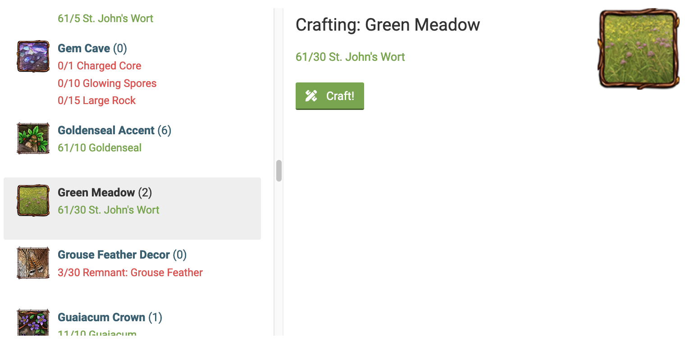Click the 0/15 Large Rock requirement
Viewport: 685px width, 346px height.
tap(97, 100)
